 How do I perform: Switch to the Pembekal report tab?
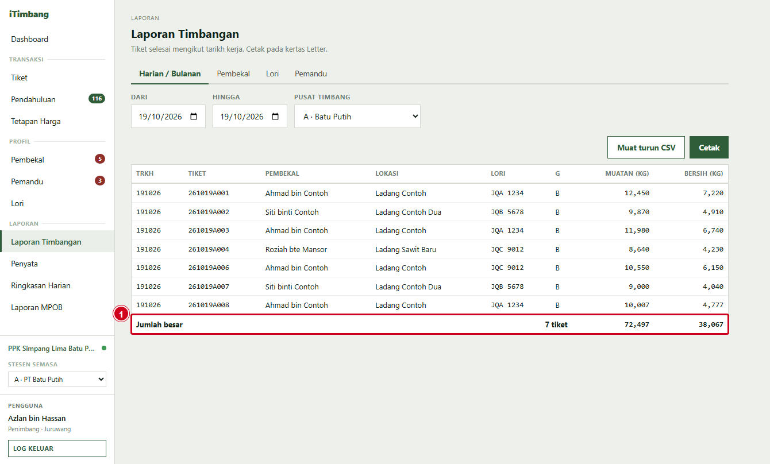pos(233,74)
